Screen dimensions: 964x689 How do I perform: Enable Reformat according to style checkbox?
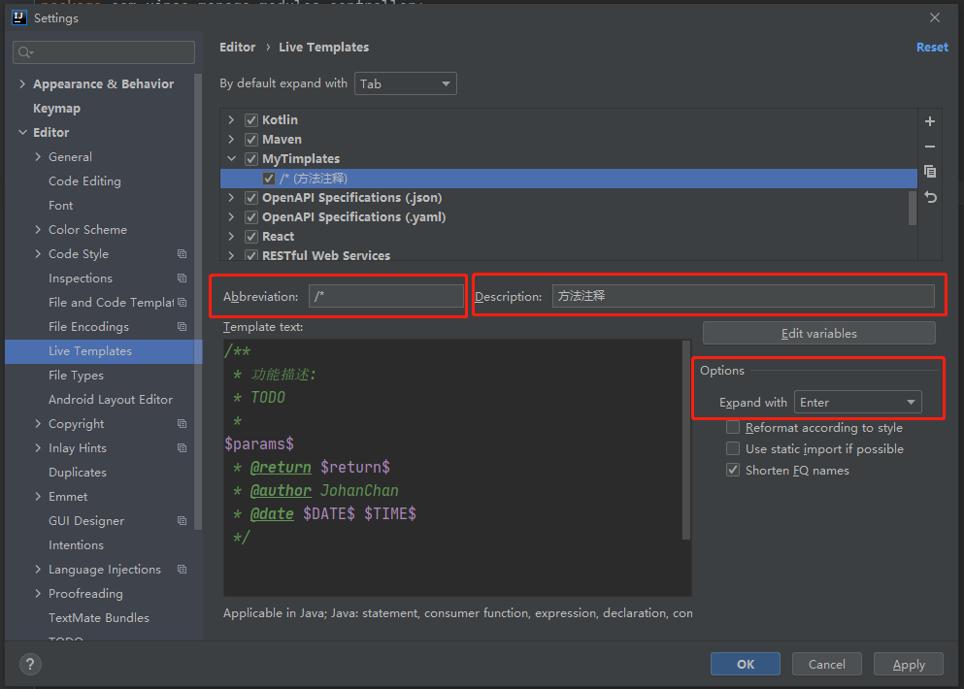733,428
